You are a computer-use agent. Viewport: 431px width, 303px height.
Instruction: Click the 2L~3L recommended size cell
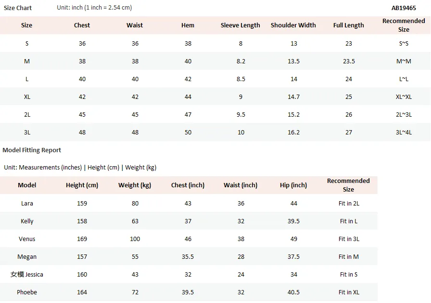[x=404, y=115]
